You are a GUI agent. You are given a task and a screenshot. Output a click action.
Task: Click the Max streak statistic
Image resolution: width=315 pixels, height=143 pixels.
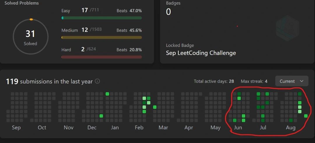coord(254,81)
